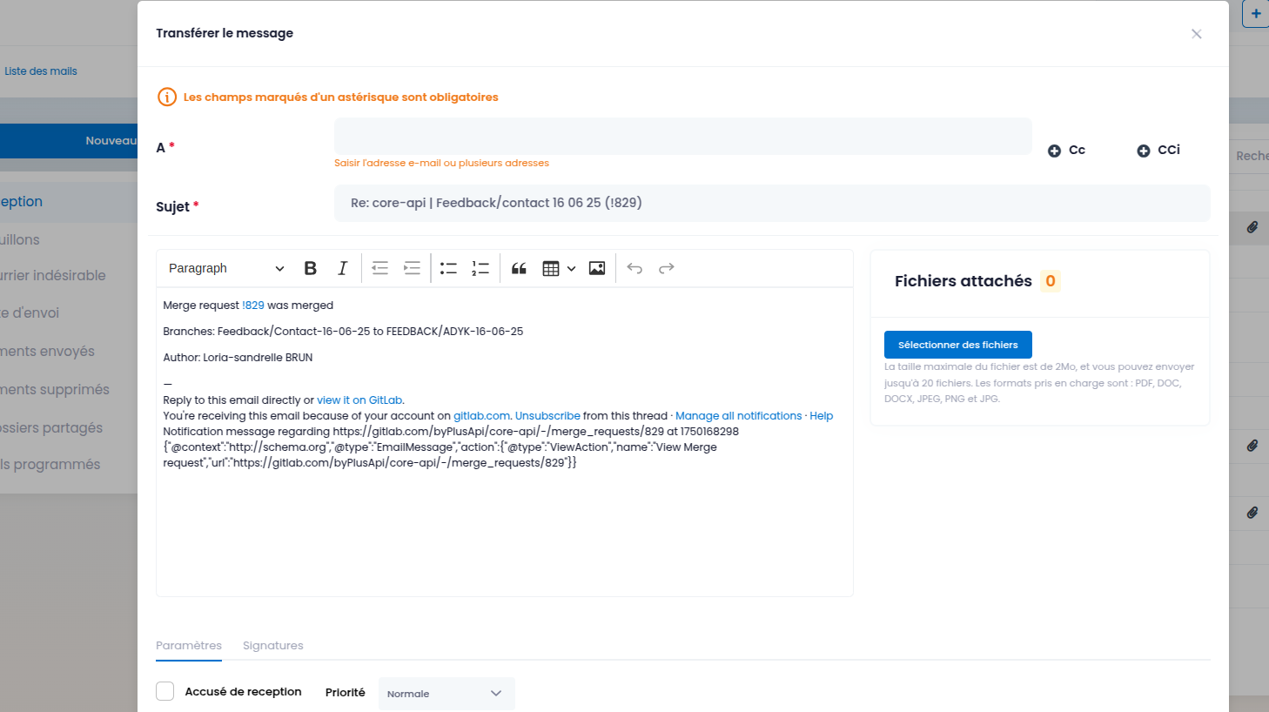Increase indent using the indent icon
Screen dimensions: 1269x712
click(x=412, y=268)
